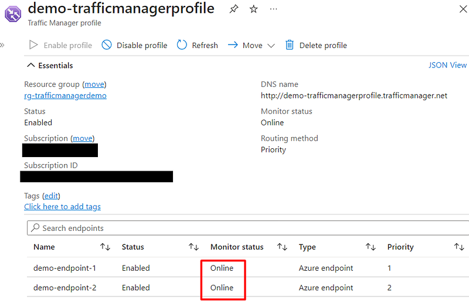The image size is (469, 303).
Task: Click priority value 2 in endpoints table
Action: (389, 288)
